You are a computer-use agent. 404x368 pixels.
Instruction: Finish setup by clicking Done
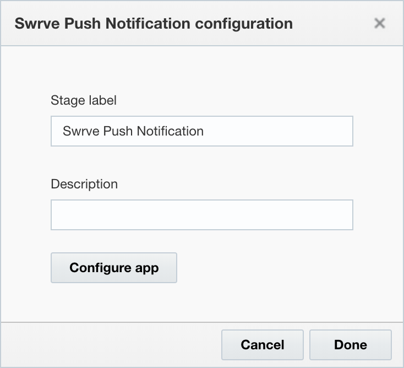(x=351, y=345)
